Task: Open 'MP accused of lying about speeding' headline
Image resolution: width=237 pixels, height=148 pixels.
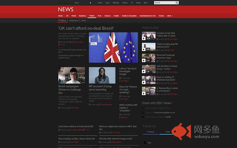Action: coord(100,88)
